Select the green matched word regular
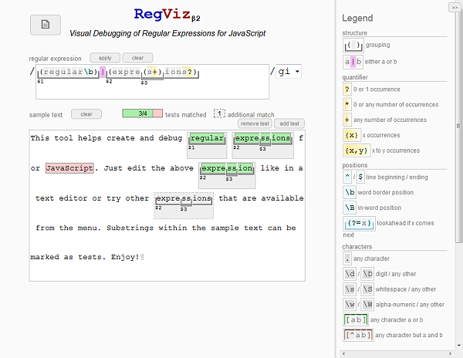Image resolution: width=463 pixels, height=358 pixels. click(x=207, y=138)
